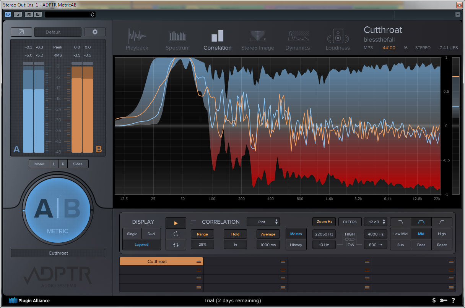This screenshot has height=308, width=465.
Task: Choose the Mid filter preset
Action: (x=421, y=234)
